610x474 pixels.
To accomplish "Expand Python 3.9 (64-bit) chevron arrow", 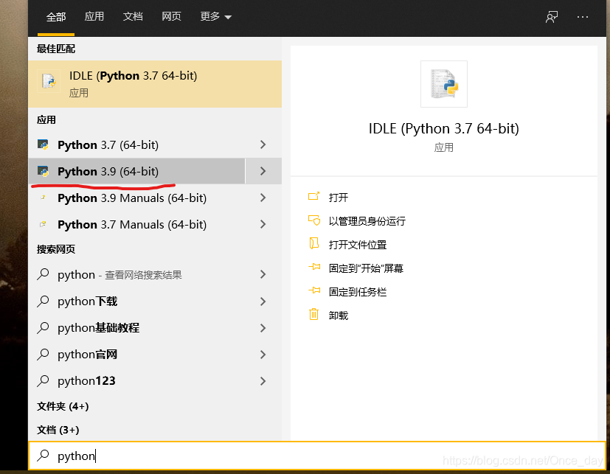I will [x=263, y=171].
